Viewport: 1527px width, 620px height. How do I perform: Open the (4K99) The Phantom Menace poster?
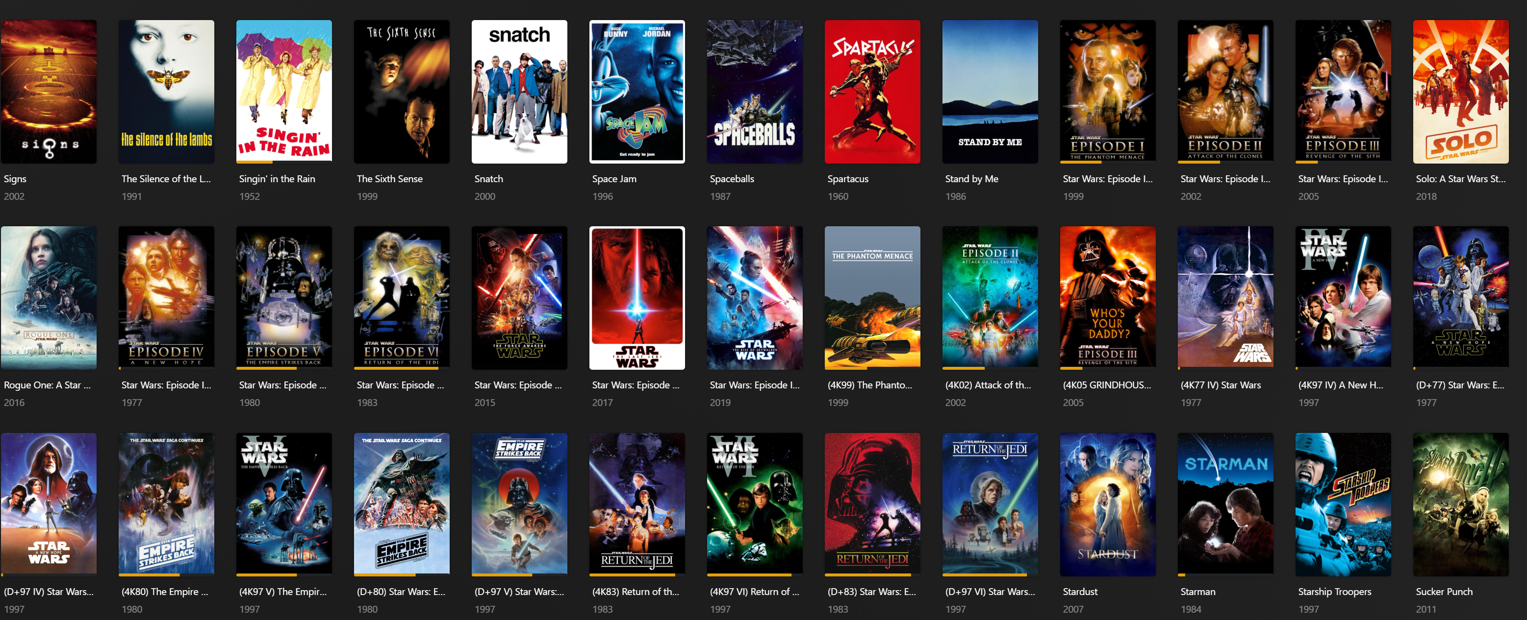tap(872, 298)
